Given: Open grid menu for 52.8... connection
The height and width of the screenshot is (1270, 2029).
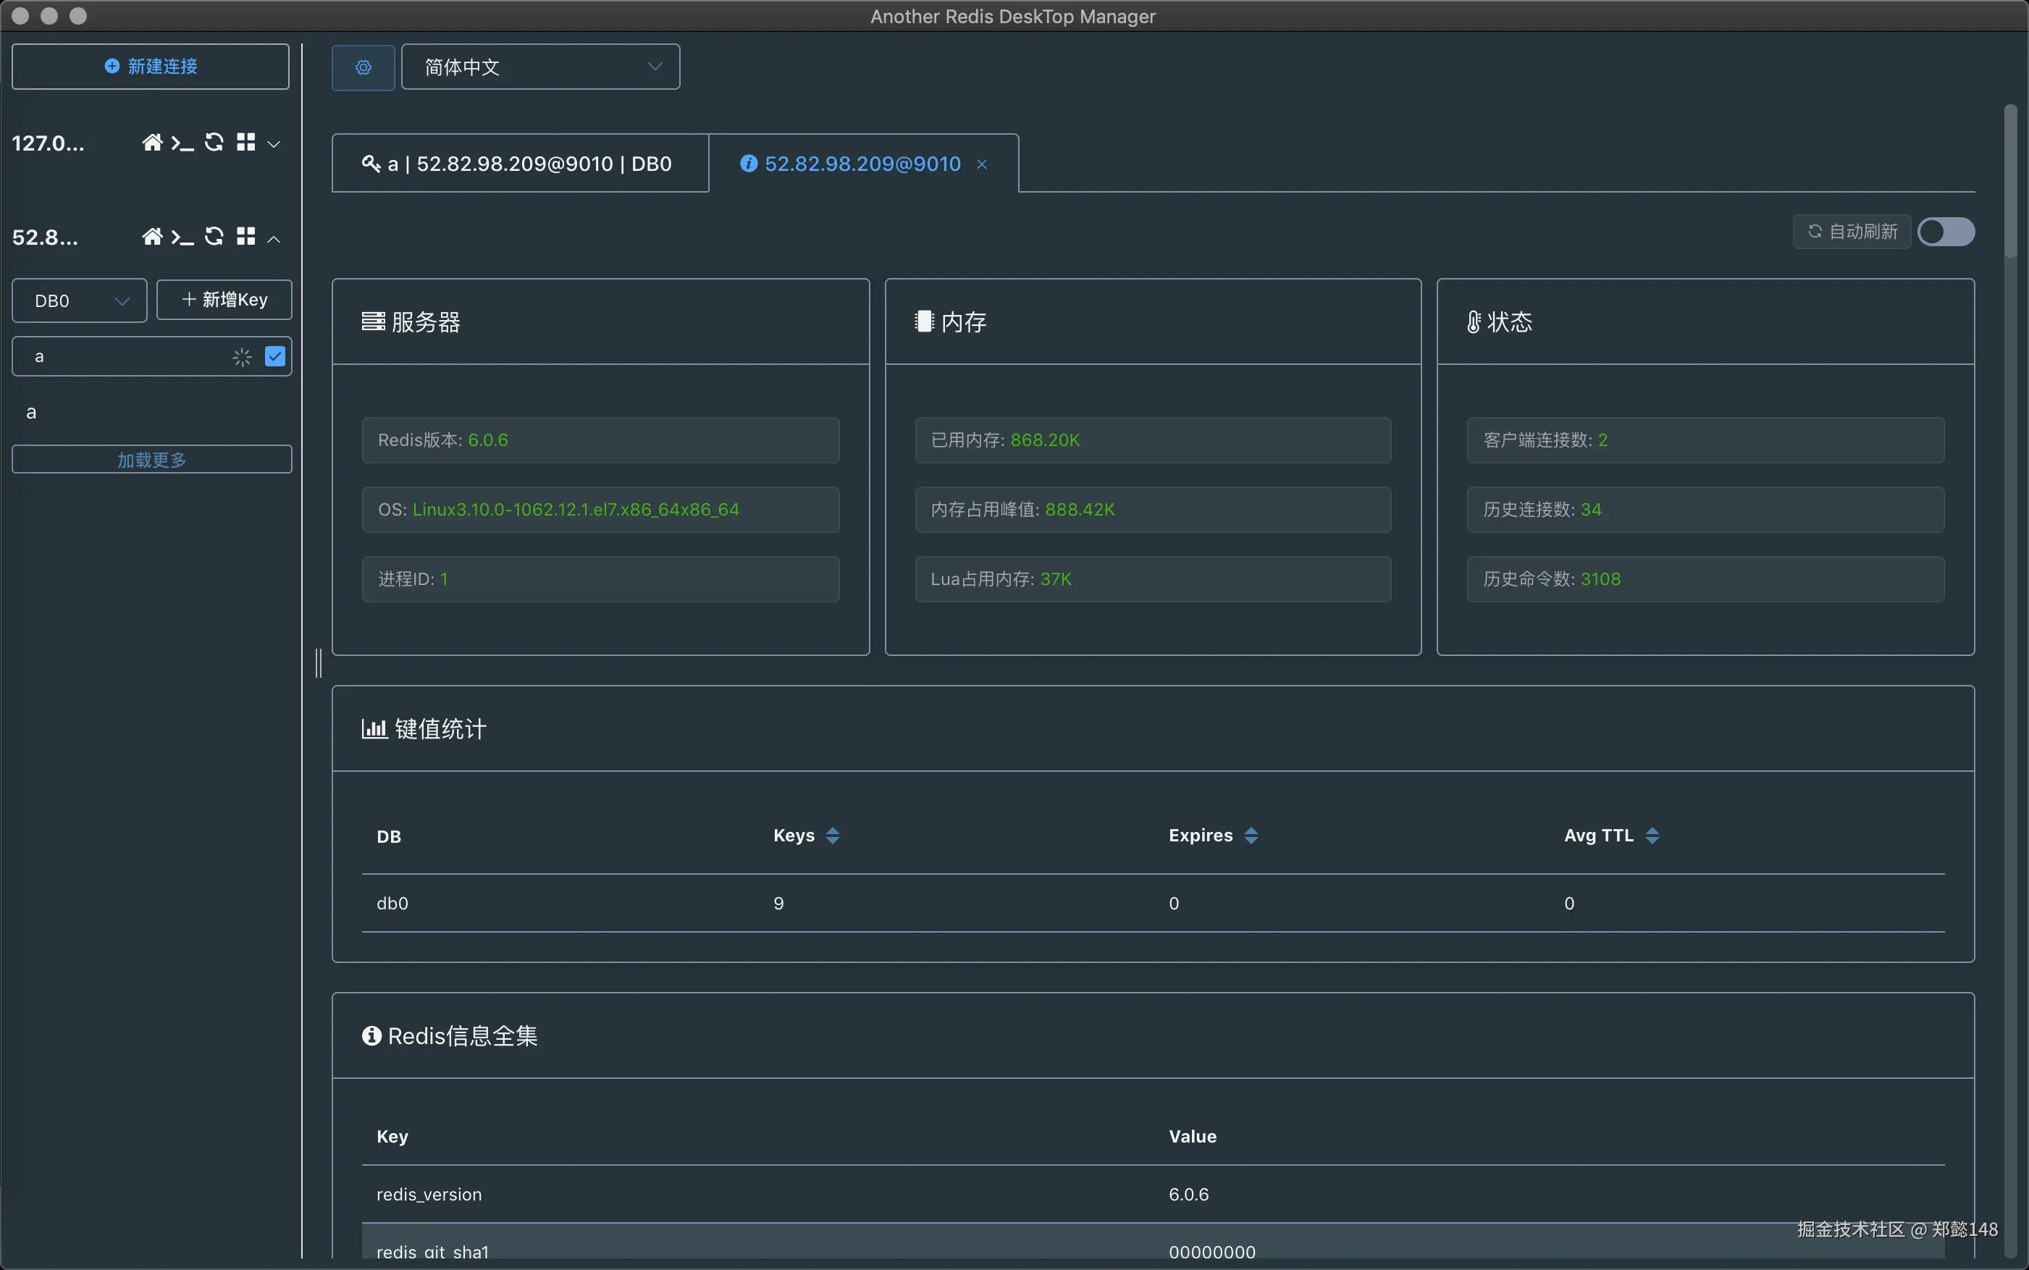Looking at the screenshot, I should point(245,237).
